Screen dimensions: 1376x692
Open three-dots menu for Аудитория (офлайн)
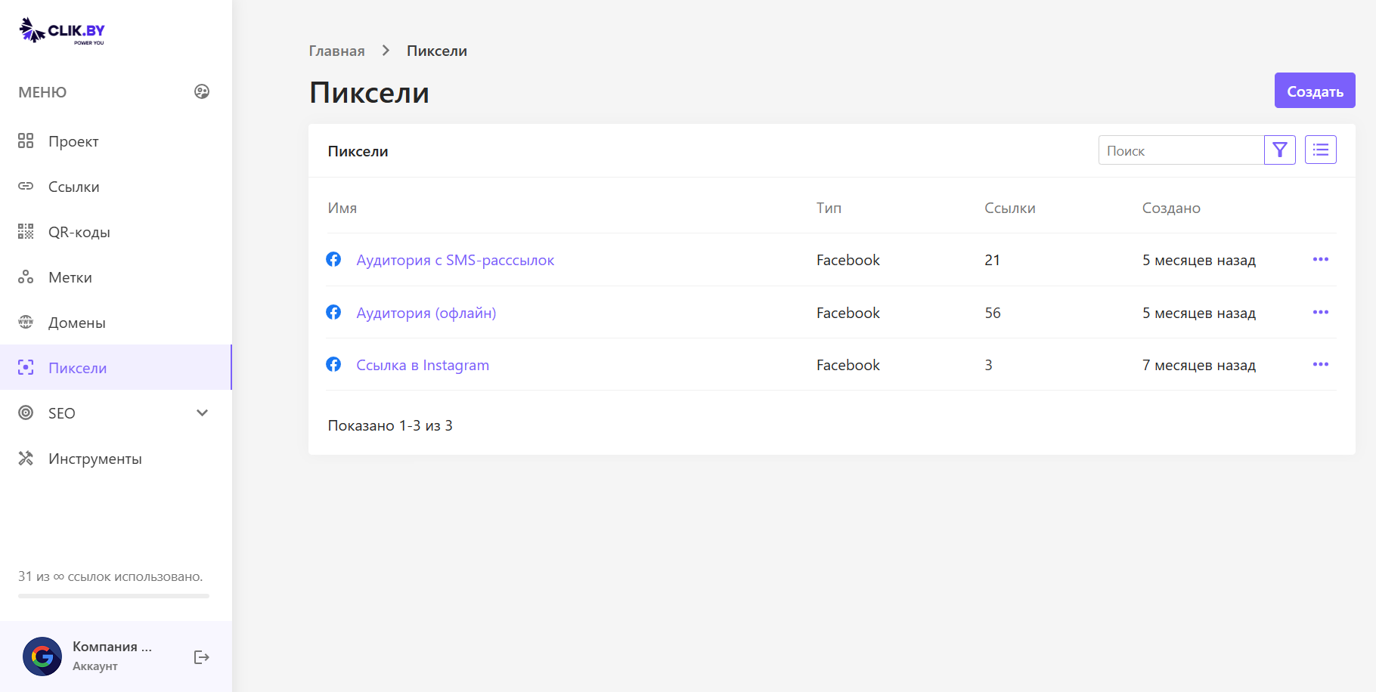click(1320, 313)
